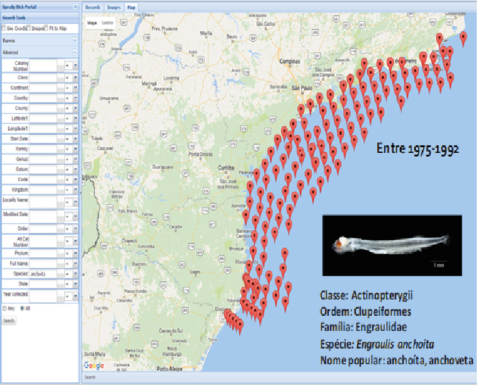This screenshot has height=385, width=478.
Task: Switch map view to Mapa
Action: (92, 23)
